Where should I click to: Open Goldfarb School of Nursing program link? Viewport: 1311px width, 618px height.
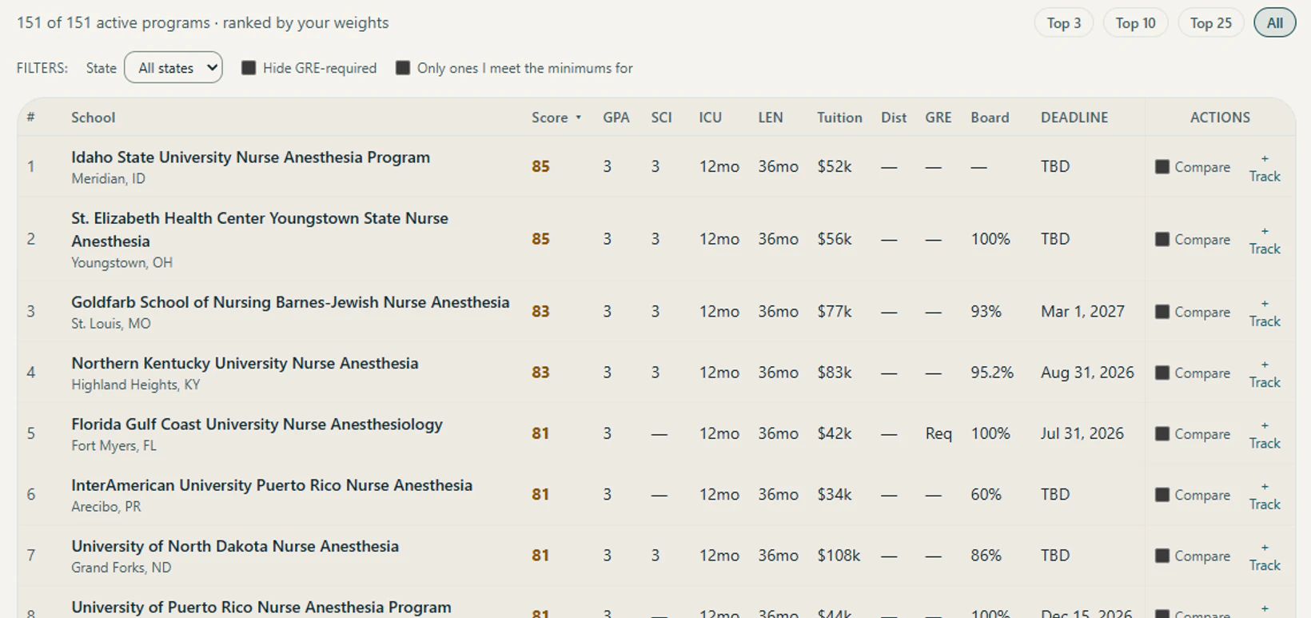[290, 302]
